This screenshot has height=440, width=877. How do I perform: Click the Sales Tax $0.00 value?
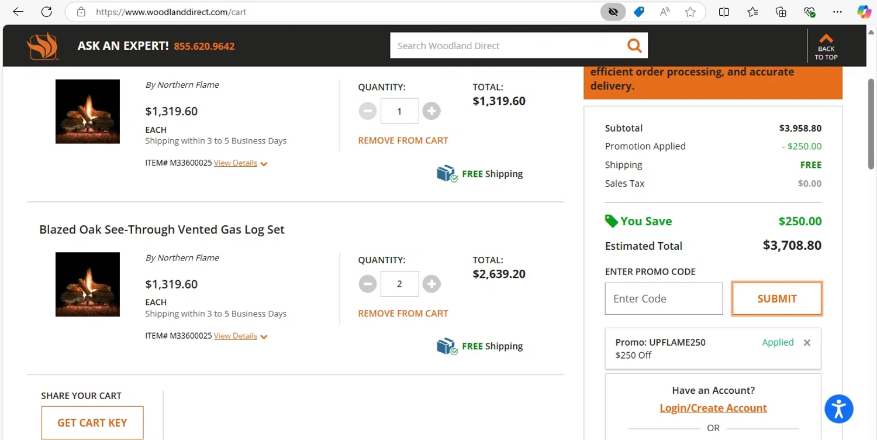[x=810, y=183]
